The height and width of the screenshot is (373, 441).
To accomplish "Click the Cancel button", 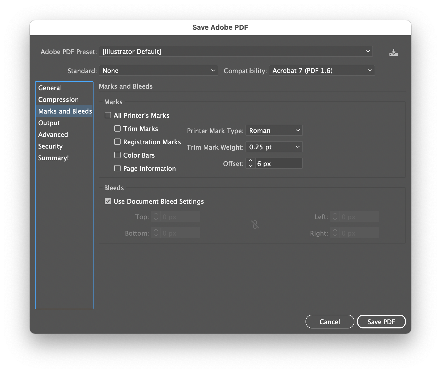I will (x=329, y=322).
